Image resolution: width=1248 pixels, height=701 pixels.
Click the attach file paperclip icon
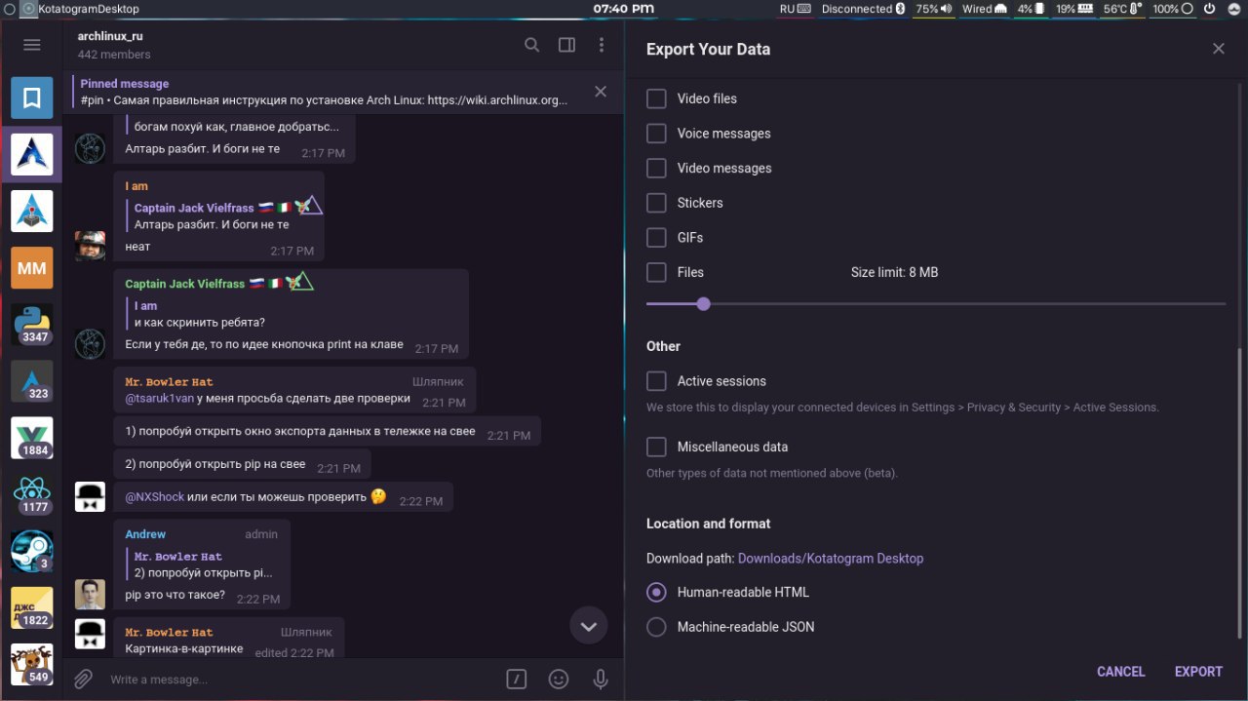[84, 679]
